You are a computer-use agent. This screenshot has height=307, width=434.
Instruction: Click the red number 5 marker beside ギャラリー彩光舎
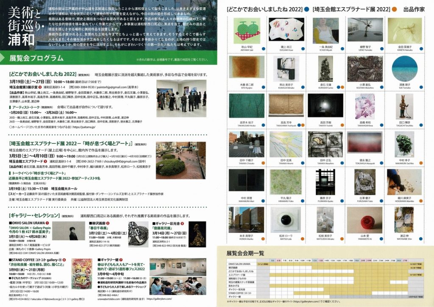pos(182,222)
